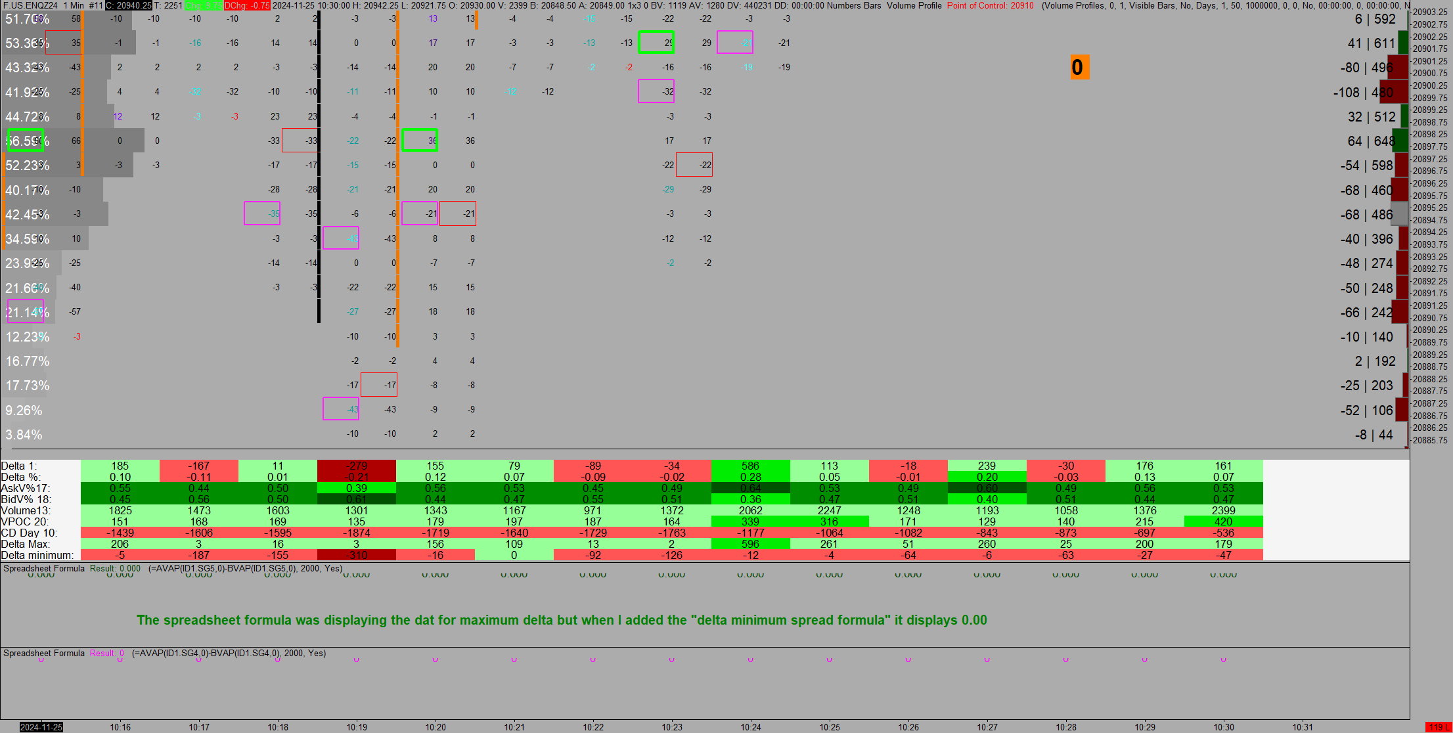Click the green annotation text about spreadsheet formula
This screenshot has height=733, width=1453.
pos(562,620)
